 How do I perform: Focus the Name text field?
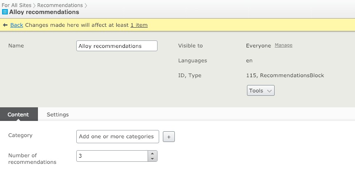(117, 46)
